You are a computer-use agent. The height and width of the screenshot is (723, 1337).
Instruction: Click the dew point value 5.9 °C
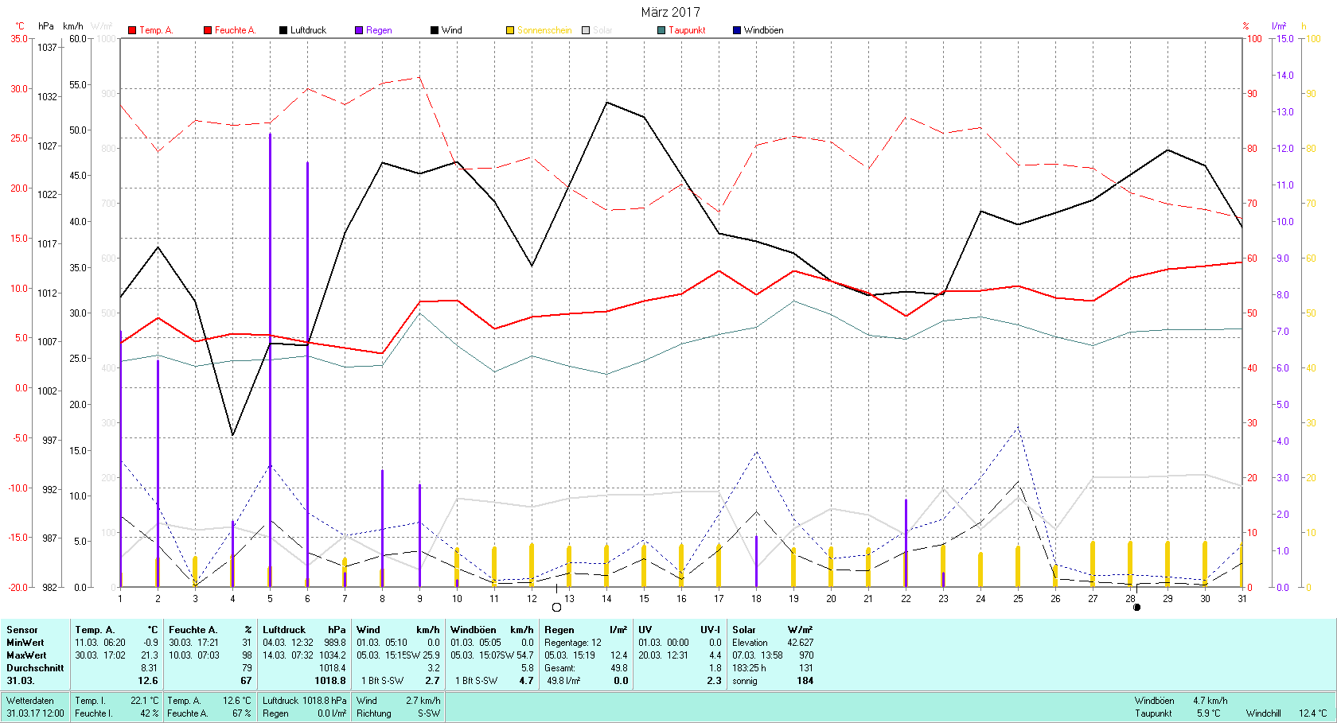click(x=1208, y=713)
